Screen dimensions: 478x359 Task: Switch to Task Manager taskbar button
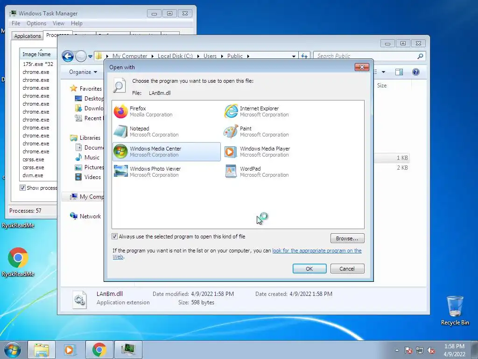[128, 350]
